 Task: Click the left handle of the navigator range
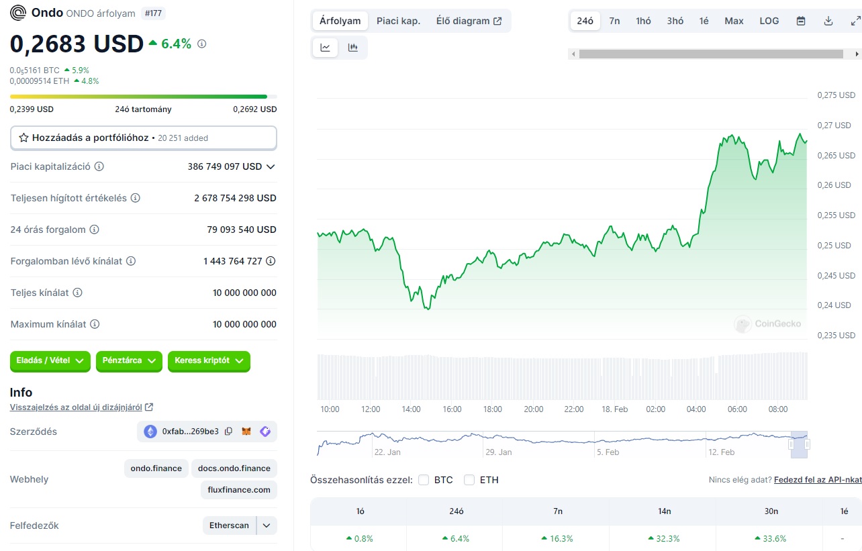(791, 444)
